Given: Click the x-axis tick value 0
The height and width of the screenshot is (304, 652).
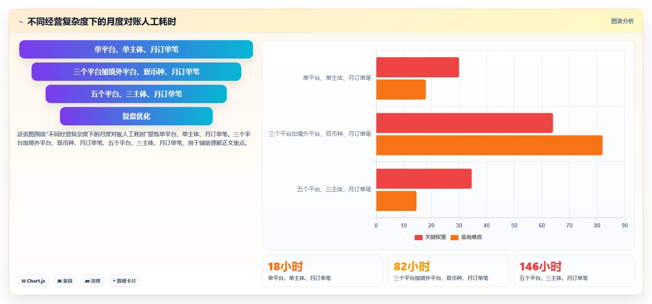Looking at the screenshot, I should point(376,225).
